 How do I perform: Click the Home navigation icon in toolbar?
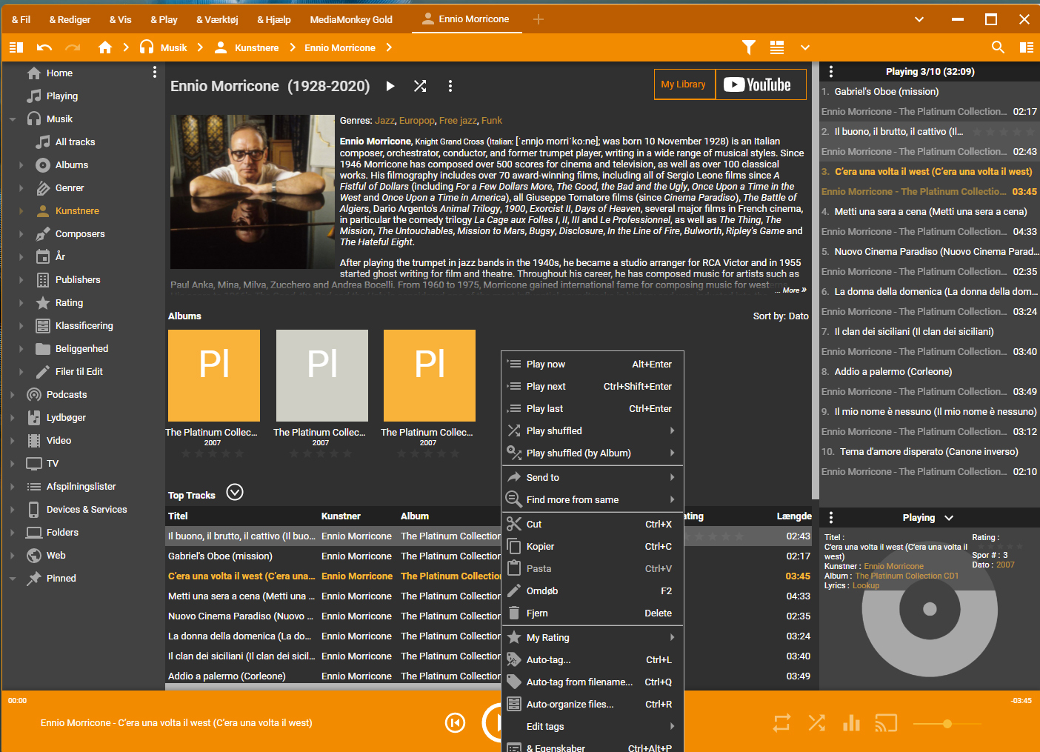[104, 47]
